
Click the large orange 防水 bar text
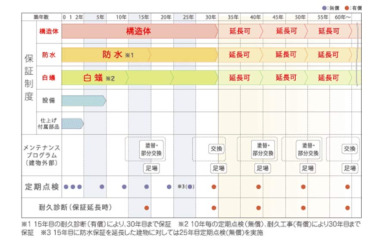tap(111, 55)
